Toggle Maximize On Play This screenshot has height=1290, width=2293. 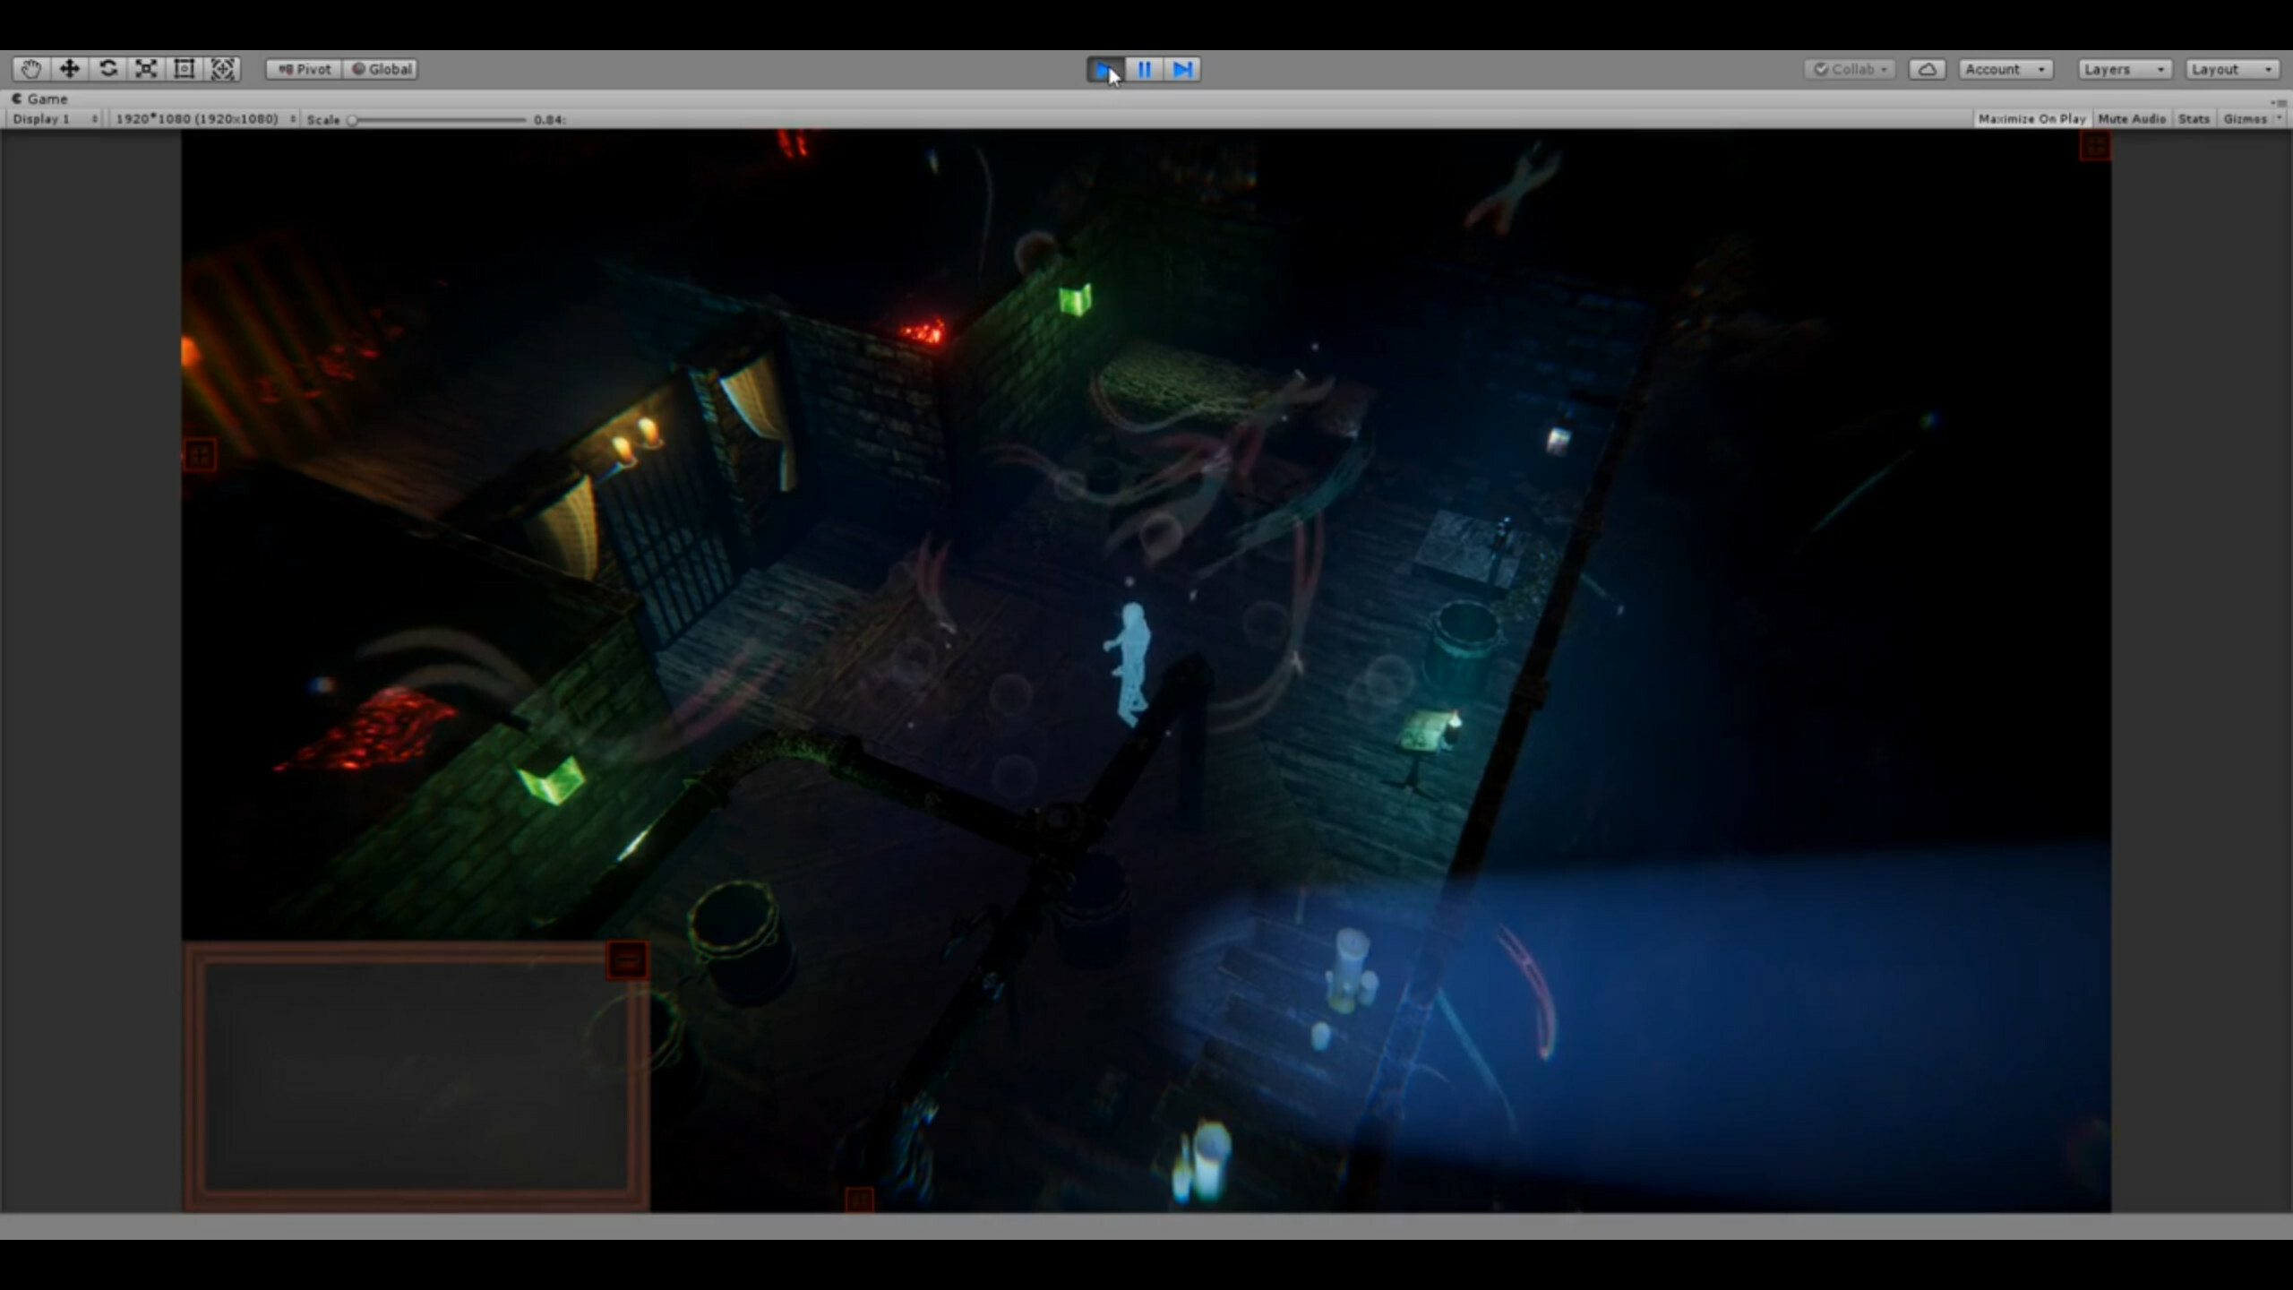pos(2031,118)
